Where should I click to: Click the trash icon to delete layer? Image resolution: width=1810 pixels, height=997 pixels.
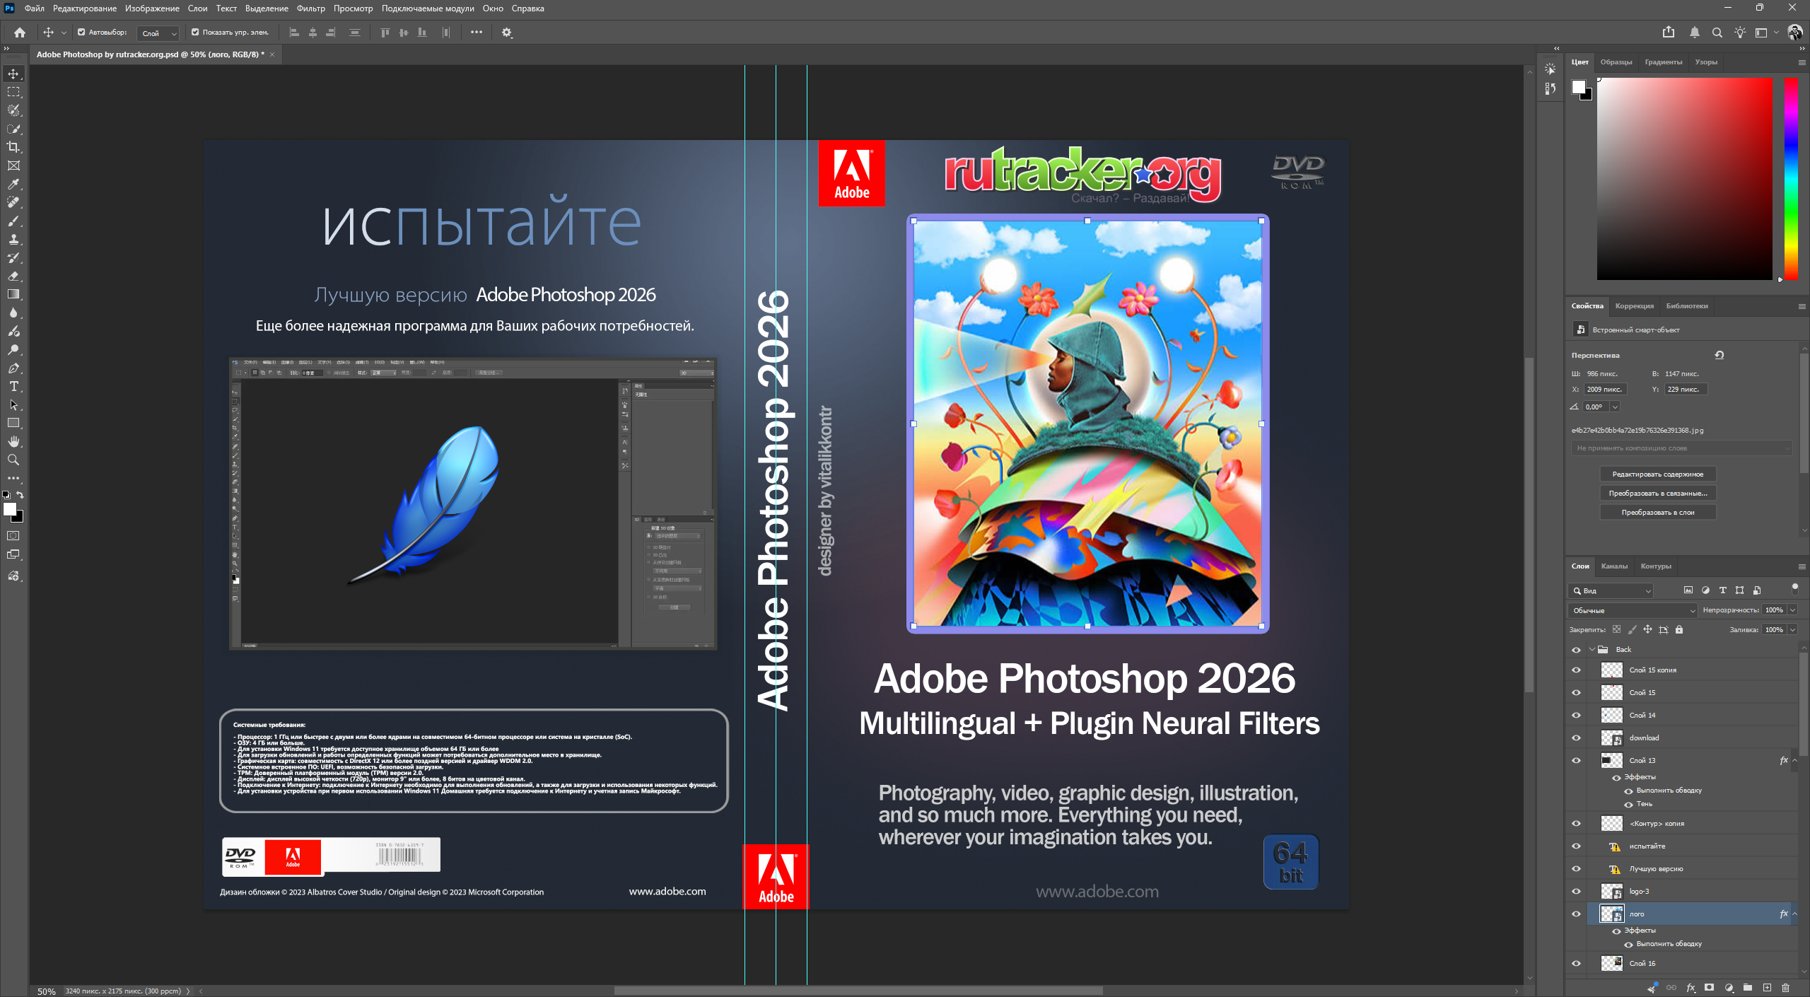pos(1785,987)
